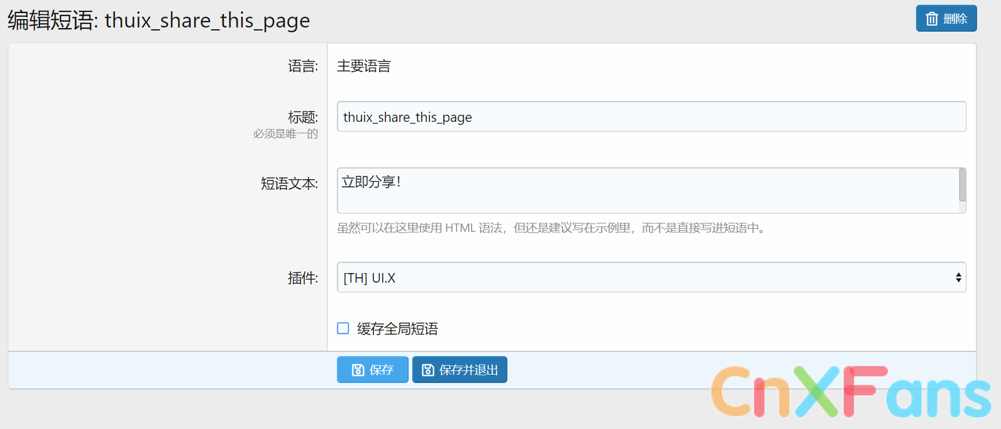
Task: Click the 缓存全局短语 label text
Action: tap(397, 329)
